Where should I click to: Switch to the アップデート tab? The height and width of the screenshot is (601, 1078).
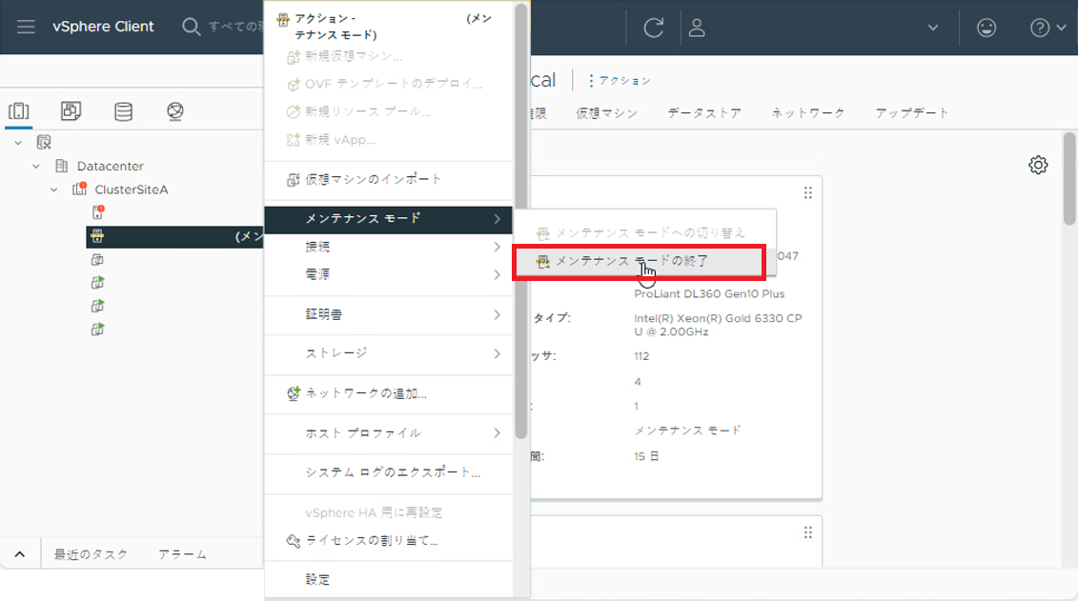(911, 113)
